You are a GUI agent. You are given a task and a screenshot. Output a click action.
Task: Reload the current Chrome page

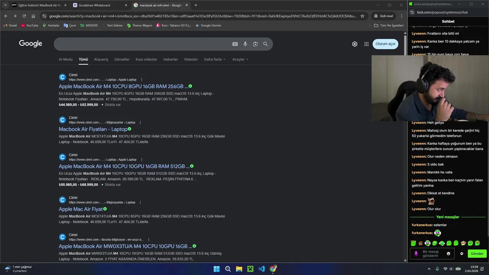tap(24, 16)
